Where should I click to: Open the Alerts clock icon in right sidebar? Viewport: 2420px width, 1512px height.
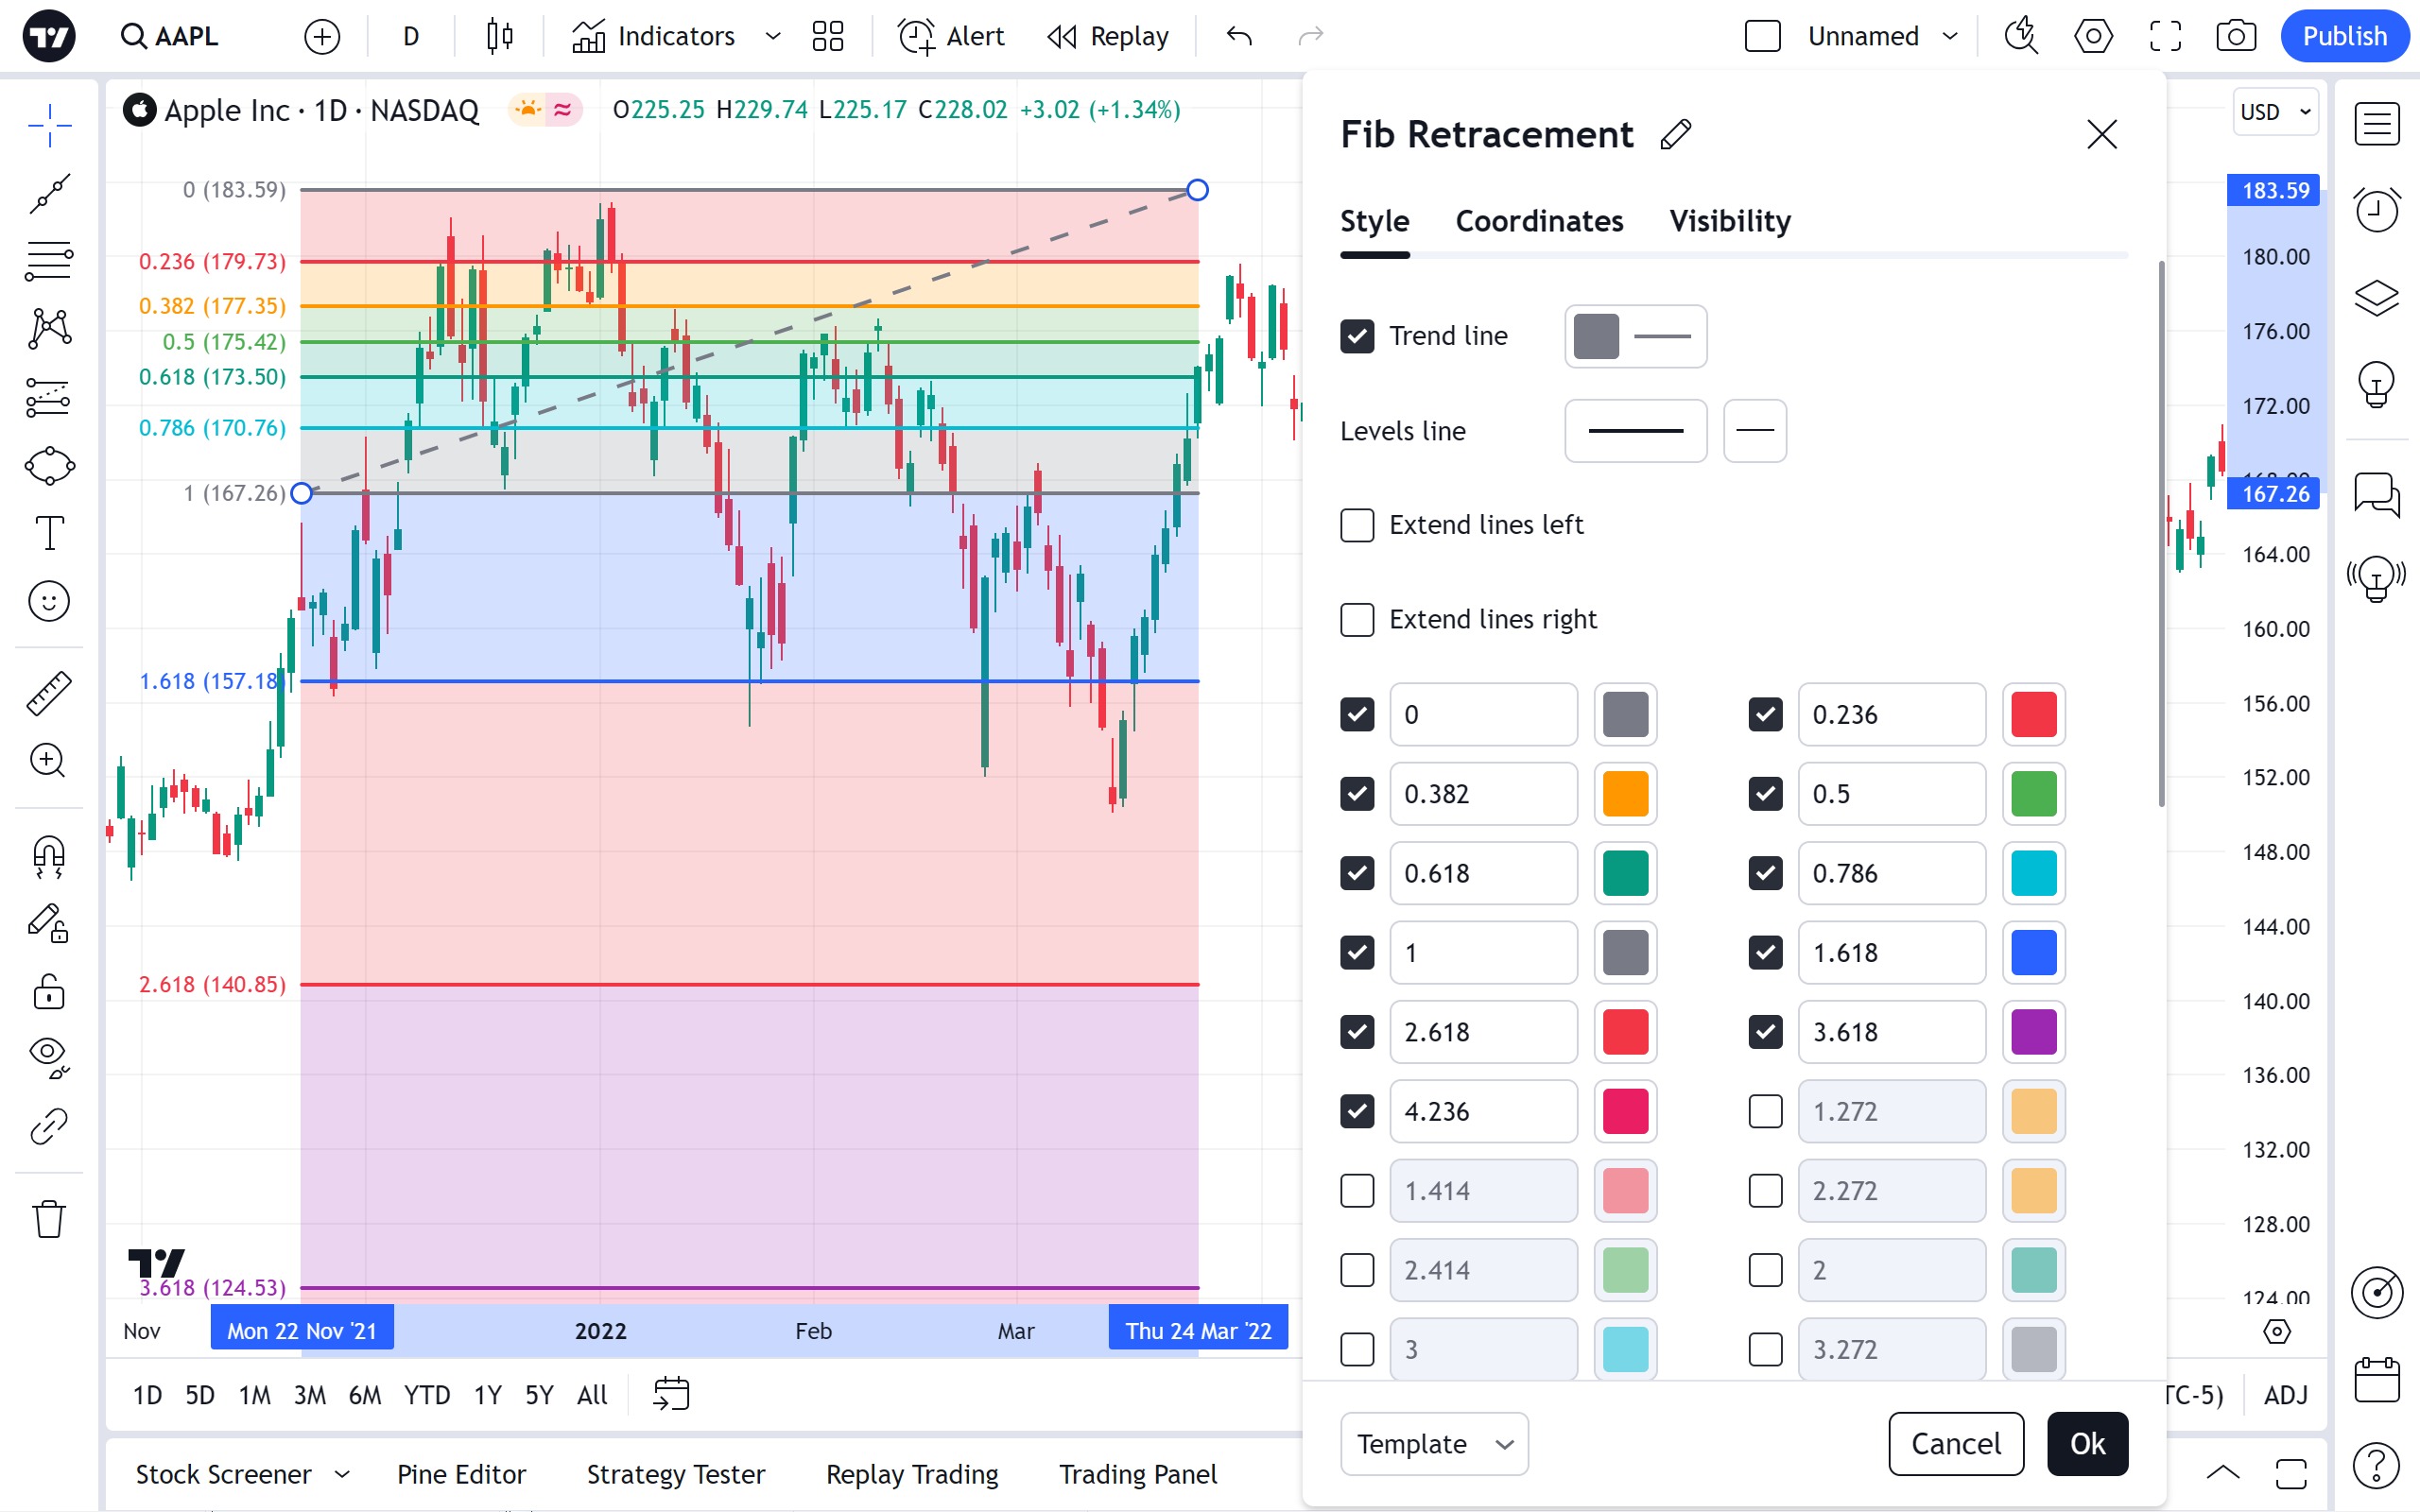point(2376,210)
